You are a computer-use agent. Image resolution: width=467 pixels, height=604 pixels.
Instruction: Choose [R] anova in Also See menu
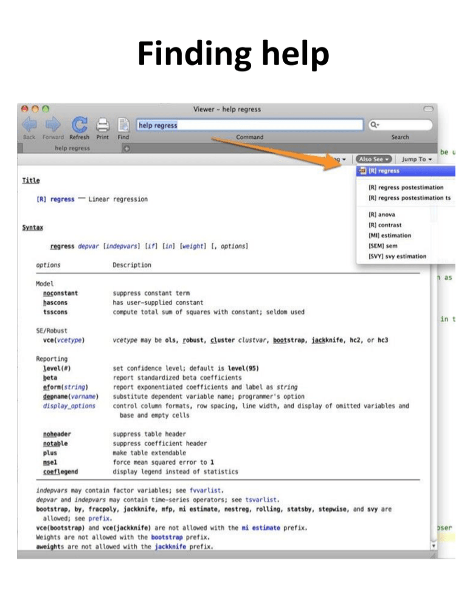pyautogui.click(x=382, y=214)
